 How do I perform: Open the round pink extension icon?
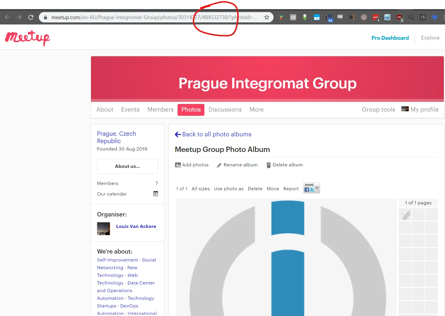pos(364,17)
